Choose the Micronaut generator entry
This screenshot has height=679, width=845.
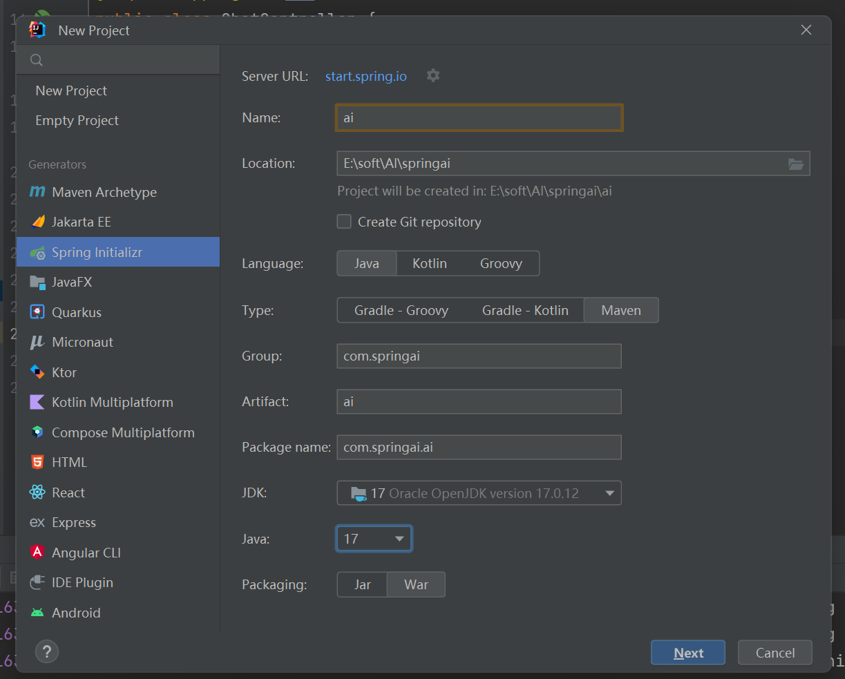tap(117, 342)
